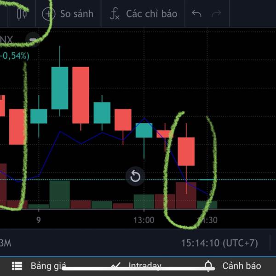Viewport: 276px width, 276px height.
Task: Click the -0,54% change value
Action: pos(14,56)
